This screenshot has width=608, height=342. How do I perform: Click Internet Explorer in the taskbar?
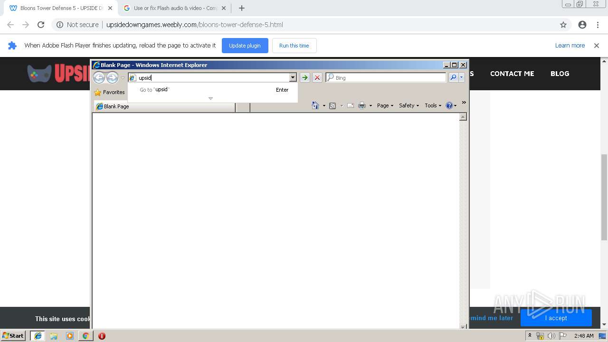(38, 335)
